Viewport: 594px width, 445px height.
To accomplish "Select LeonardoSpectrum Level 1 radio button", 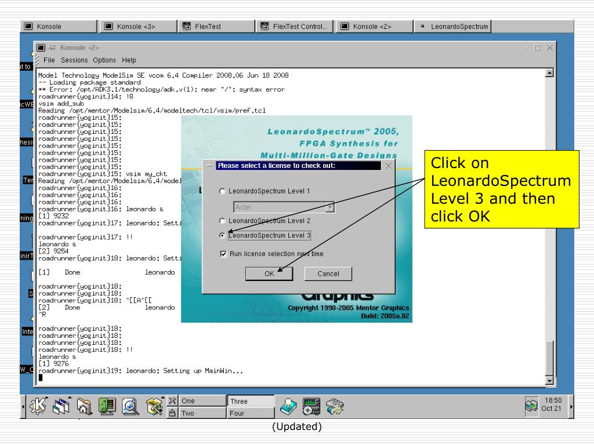I will (x=222, y=191).
